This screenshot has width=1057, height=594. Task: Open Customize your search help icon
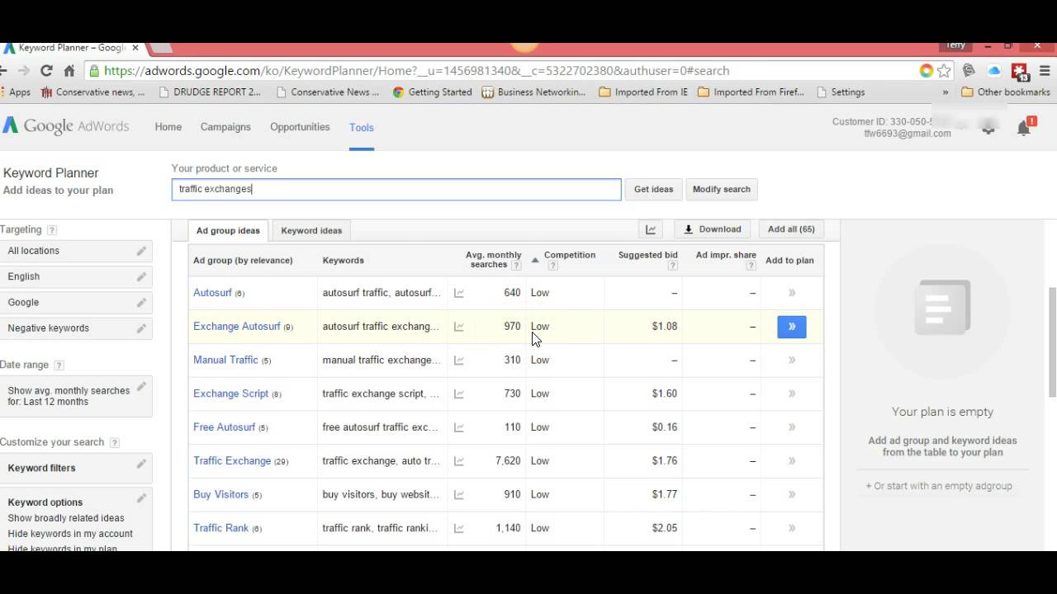[115, 443]
